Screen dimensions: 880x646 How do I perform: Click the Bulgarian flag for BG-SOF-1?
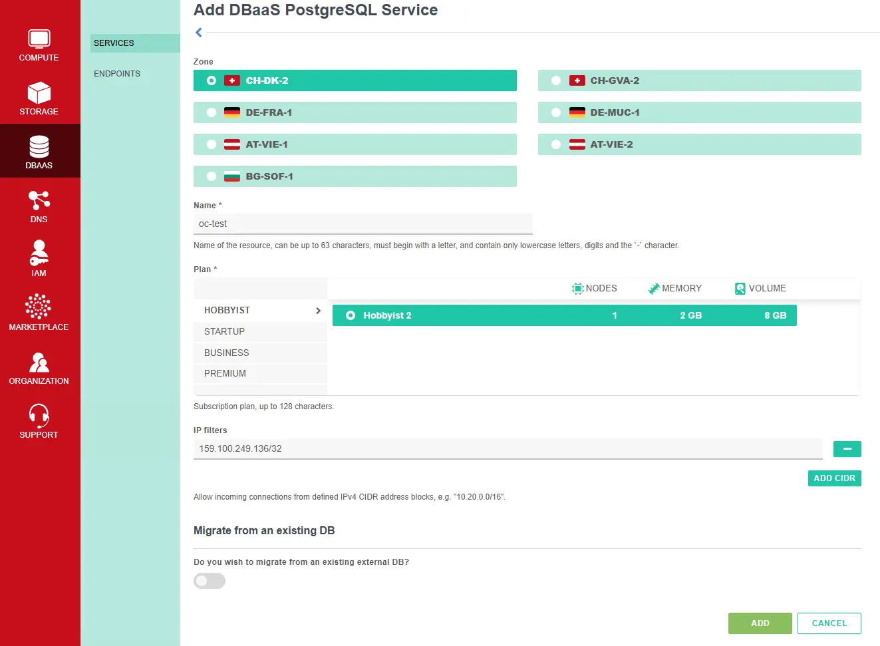[232, 176]
